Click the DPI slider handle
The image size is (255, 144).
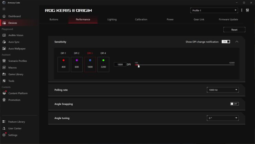(x=139, y=66)
